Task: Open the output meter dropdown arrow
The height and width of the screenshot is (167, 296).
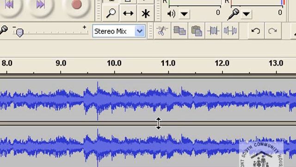Action: pos(184,14)
